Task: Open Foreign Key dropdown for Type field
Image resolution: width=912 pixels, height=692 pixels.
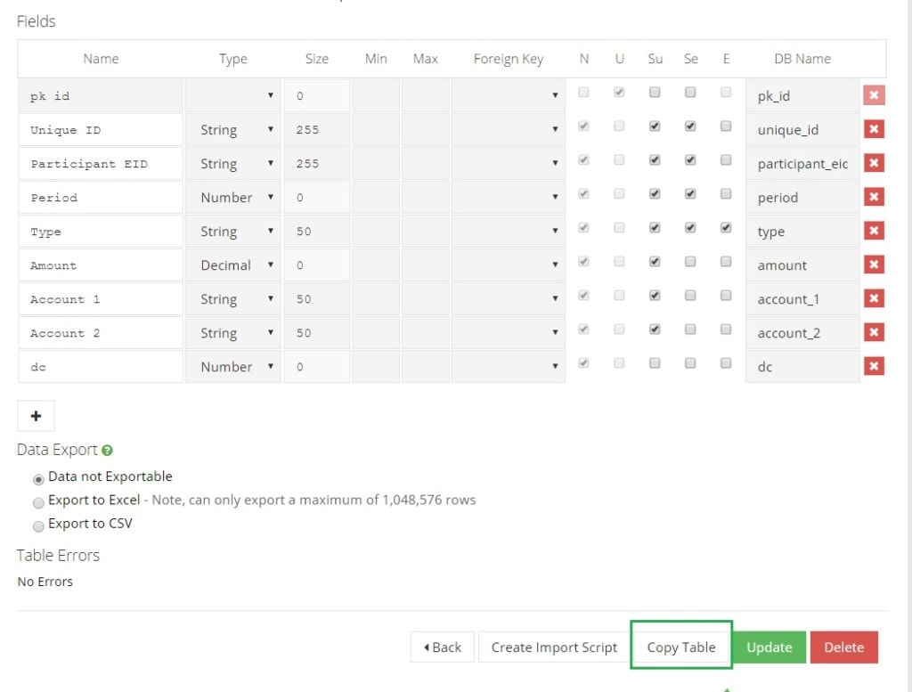Action: coord(509,231)
